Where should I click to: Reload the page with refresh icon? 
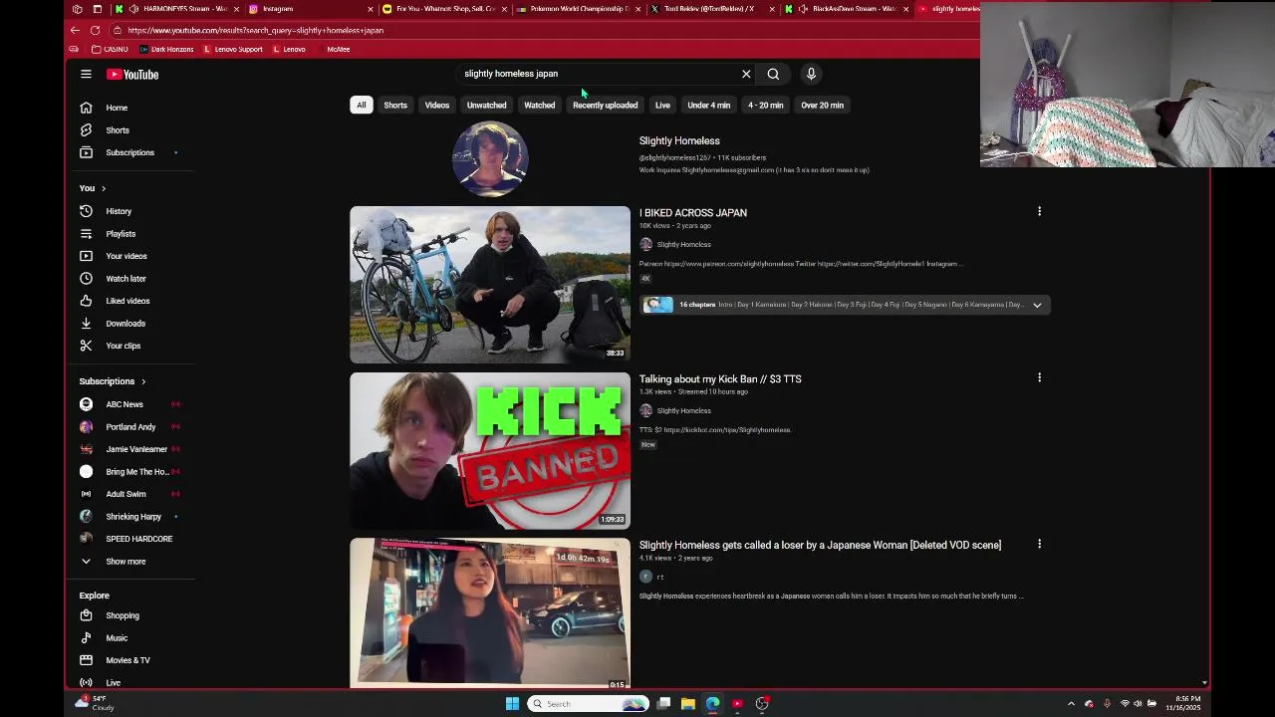95,30
